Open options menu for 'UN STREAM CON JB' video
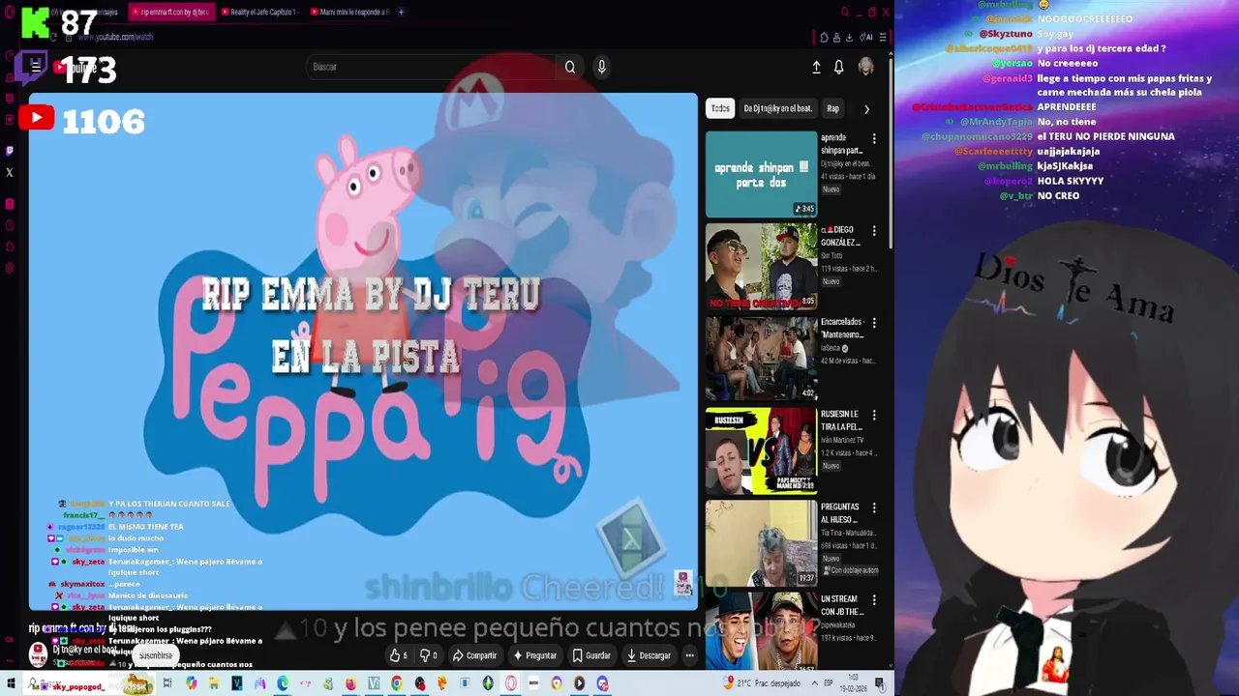Image resolution: width=1239 pixels, height=696 pixels. point(874,600)
